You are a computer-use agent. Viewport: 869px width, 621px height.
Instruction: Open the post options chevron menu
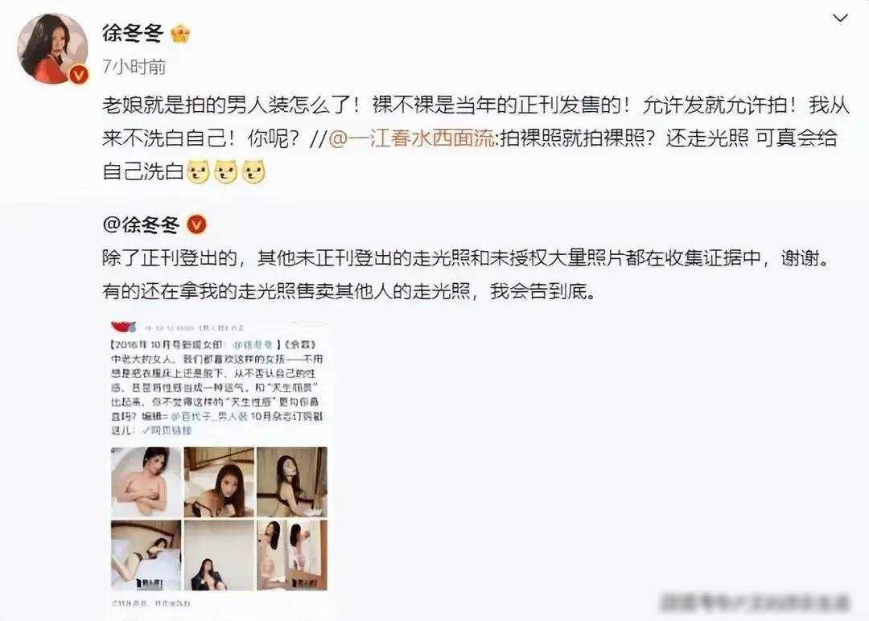(840, 19)
